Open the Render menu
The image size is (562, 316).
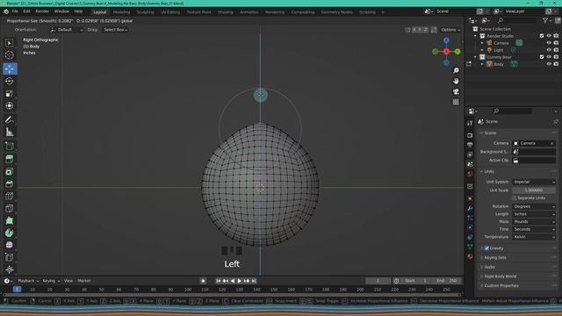(x=42, y=11)
